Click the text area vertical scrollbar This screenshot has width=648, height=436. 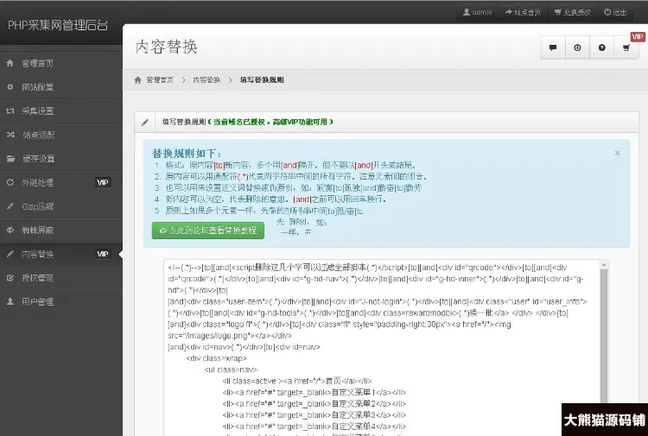coord(604,335)
